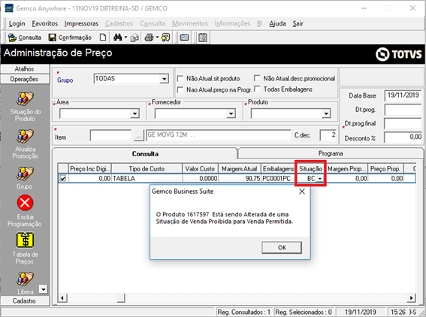Switch to the Consulta tab

(145, 154)
